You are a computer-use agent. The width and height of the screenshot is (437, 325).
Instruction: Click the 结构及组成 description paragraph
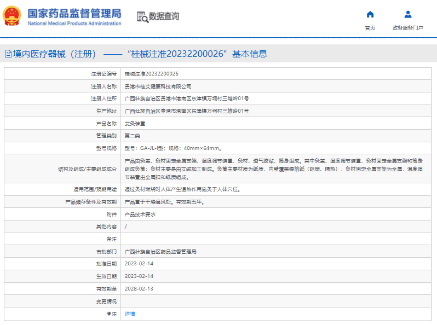[x=273, y=169]
